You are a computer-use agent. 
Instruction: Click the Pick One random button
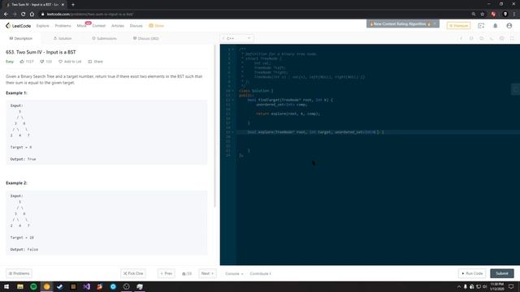[x=133, y=273]
